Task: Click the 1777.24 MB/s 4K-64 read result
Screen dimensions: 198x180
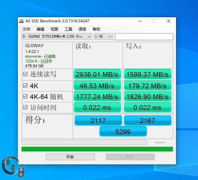Action: [x=97, y=97]
